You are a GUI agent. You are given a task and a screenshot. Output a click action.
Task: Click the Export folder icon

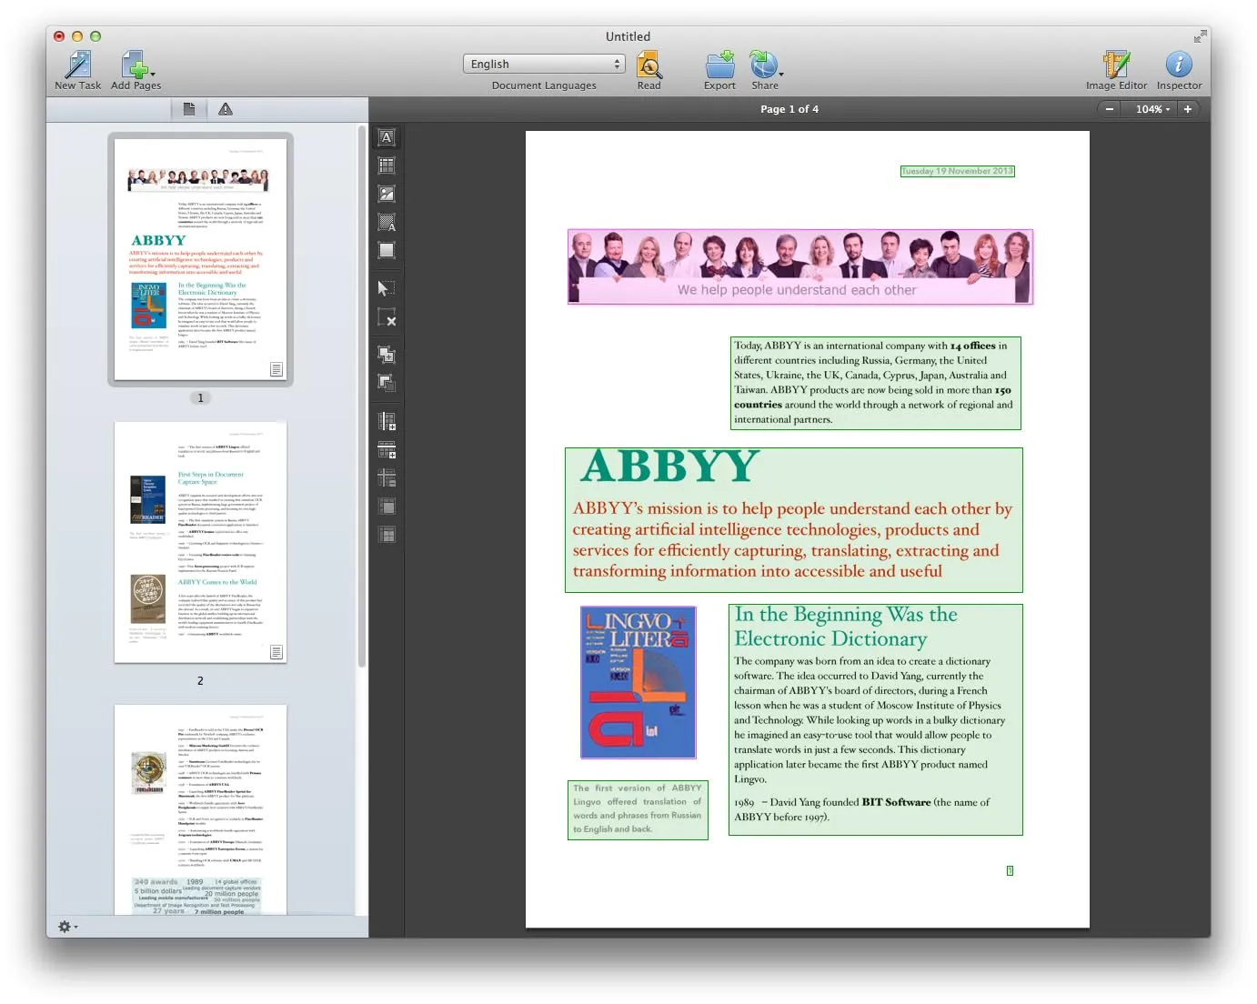pyautogui.click(x=720, y=65)
